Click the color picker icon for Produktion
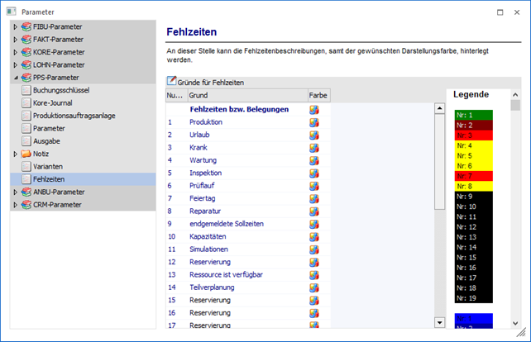Screen dimensions: 531x342 pos(314,122)
